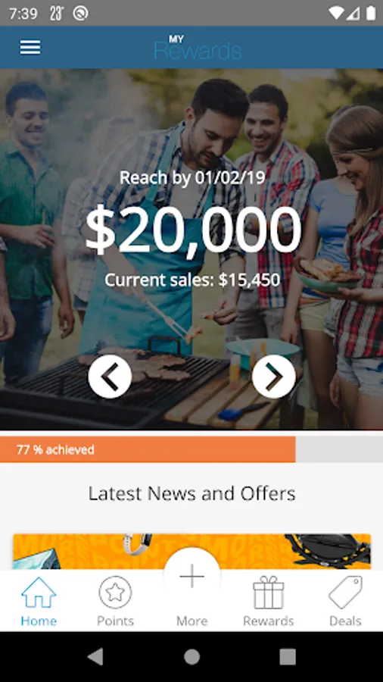
Task: Tap the unfilled grey part of progress bar
Action: pos(339,449)
